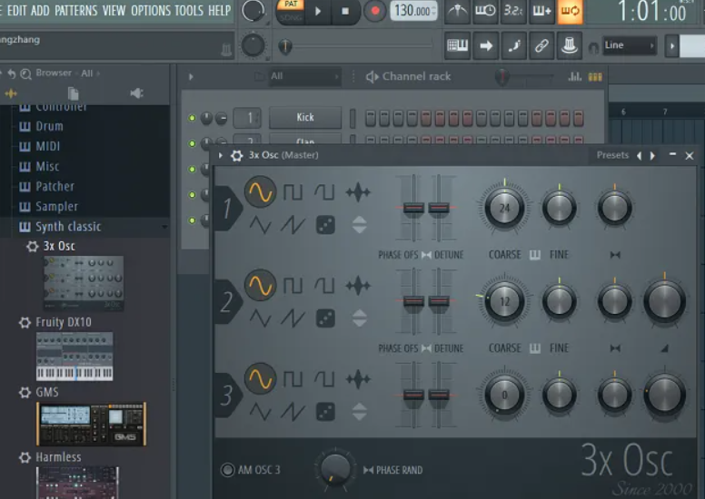Expand the MIDI folder in browser

pos(47,146)
